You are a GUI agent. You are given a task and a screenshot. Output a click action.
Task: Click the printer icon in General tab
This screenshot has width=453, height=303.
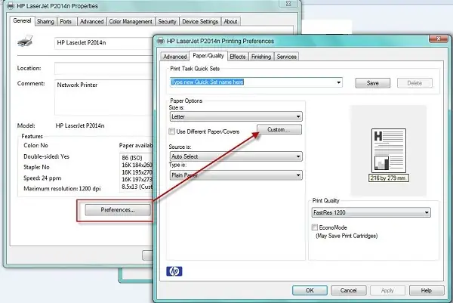tap(25, 42)
